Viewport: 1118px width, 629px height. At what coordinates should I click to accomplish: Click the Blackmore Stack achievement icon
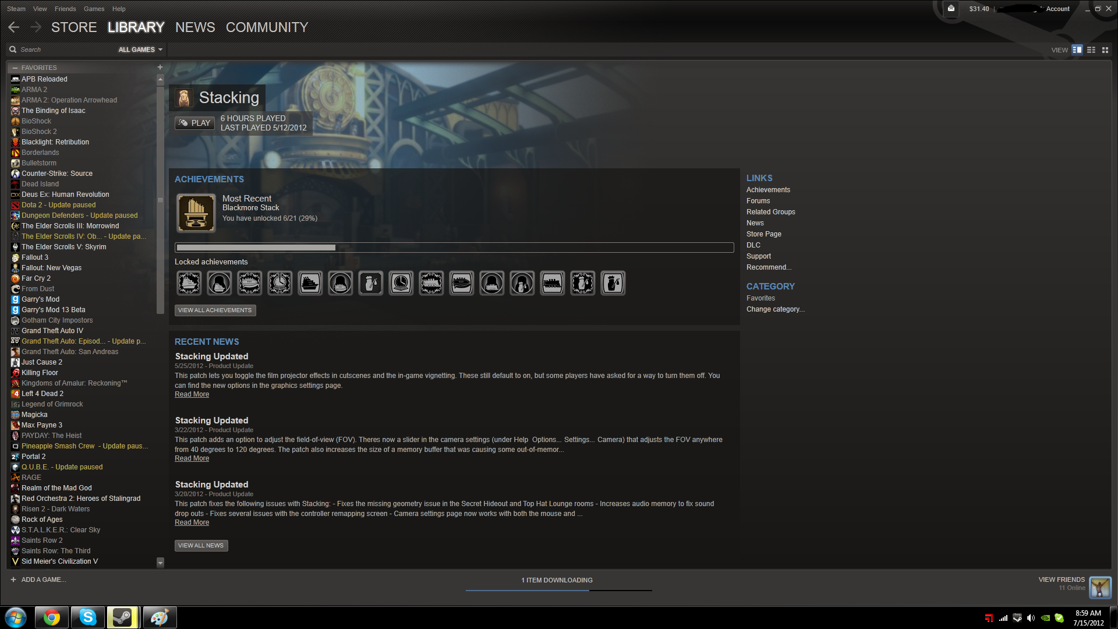point(196,213)
